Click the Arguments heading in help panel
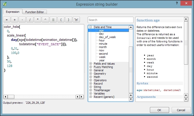The width and height of the screenshot is (194, 116). (146, 97)
